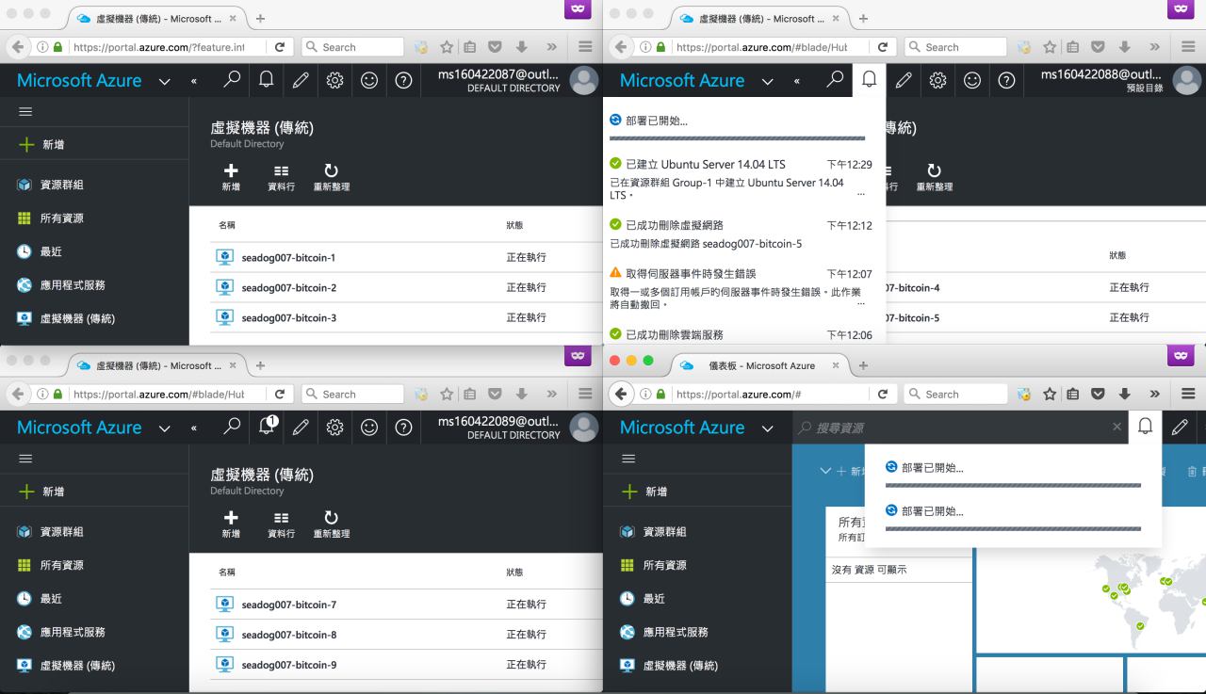Toggle sidebar hamburger in ms160422089 Azure portal

click(25, 458)
